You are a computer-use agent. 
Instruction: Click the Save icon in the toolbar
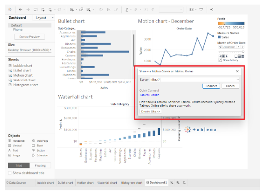(x=35, y=9)
